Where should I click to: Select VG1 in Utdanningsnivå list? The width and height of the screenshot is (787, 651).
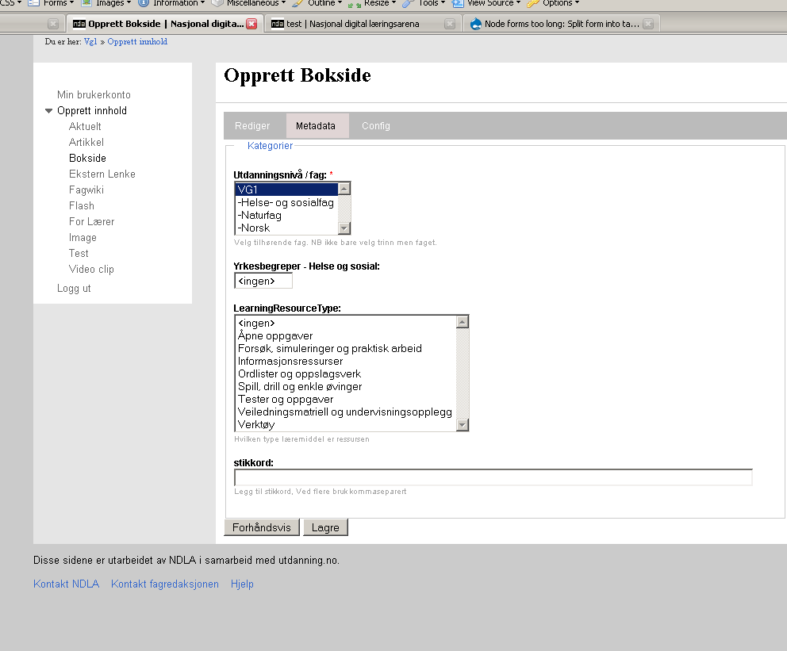[286, 190]
